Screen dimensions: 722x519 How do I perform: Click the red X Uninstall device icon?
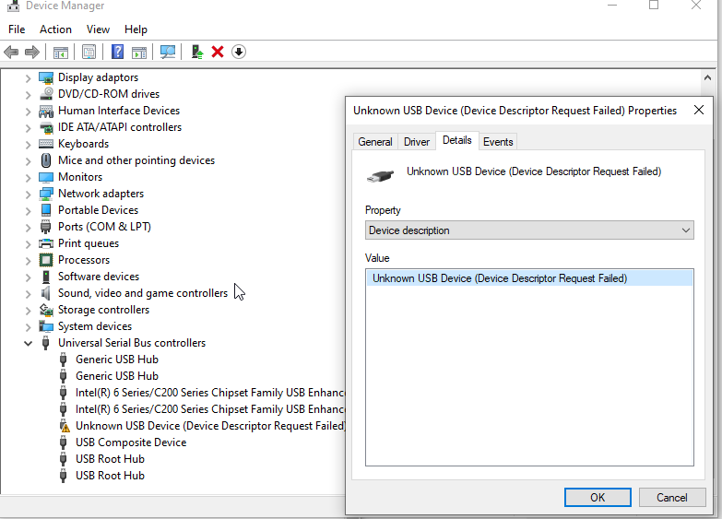(218, 52)
